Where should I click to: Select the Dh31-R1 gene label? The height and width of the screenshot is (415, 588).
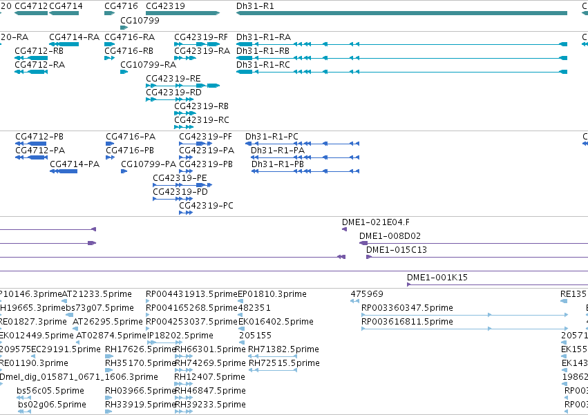[x=255, y=6]
